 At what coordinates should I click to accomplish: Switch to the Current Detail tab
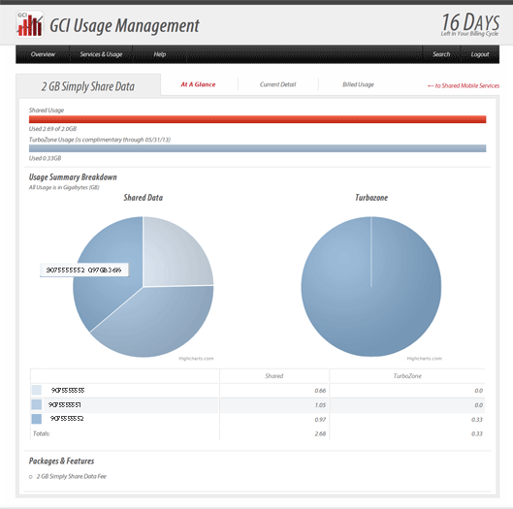click(277, 84)
